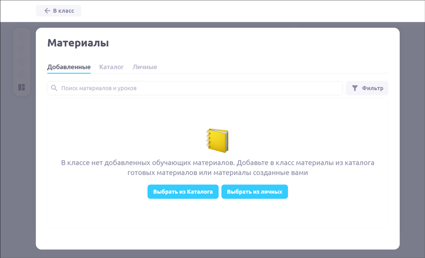Click the blue underline beneath the Добавленные tab
The image size is (425, 258).
[x=69, y=73]
